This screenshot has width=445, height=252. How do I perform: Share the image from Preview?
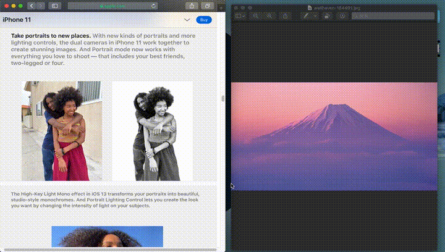[285, 16]
